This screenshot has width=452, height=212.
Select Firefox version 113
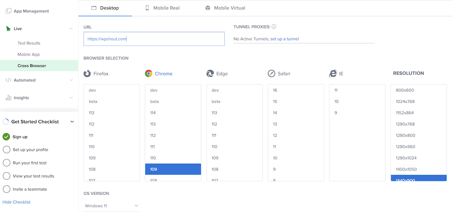112,113
